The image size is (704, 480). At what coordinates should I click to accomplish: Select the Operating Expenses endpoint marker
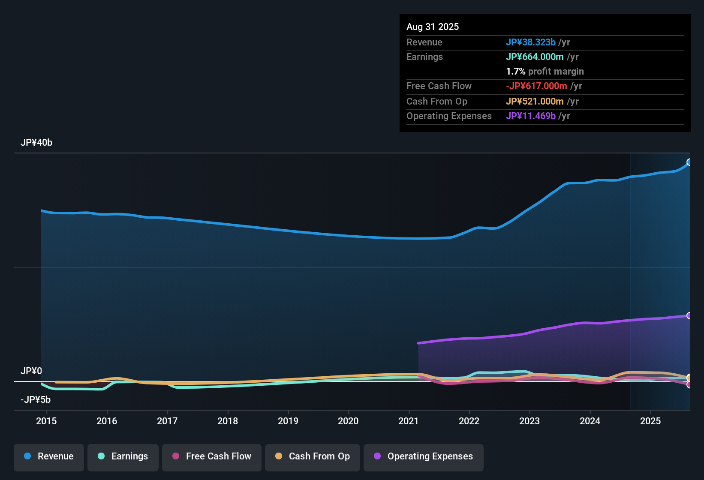tap(689, 316)
